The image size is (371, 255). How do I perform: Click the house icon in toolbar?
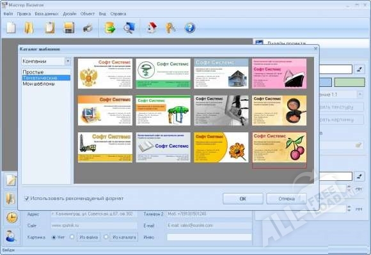(x=152, y=27)
